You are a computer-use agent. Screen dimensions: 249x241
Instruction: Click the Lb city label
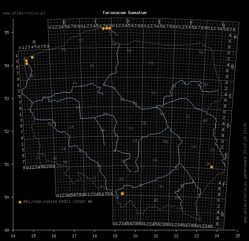coord(194,146)
